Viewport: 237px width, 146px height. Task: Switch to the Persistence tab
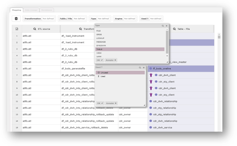pos(47,10)
